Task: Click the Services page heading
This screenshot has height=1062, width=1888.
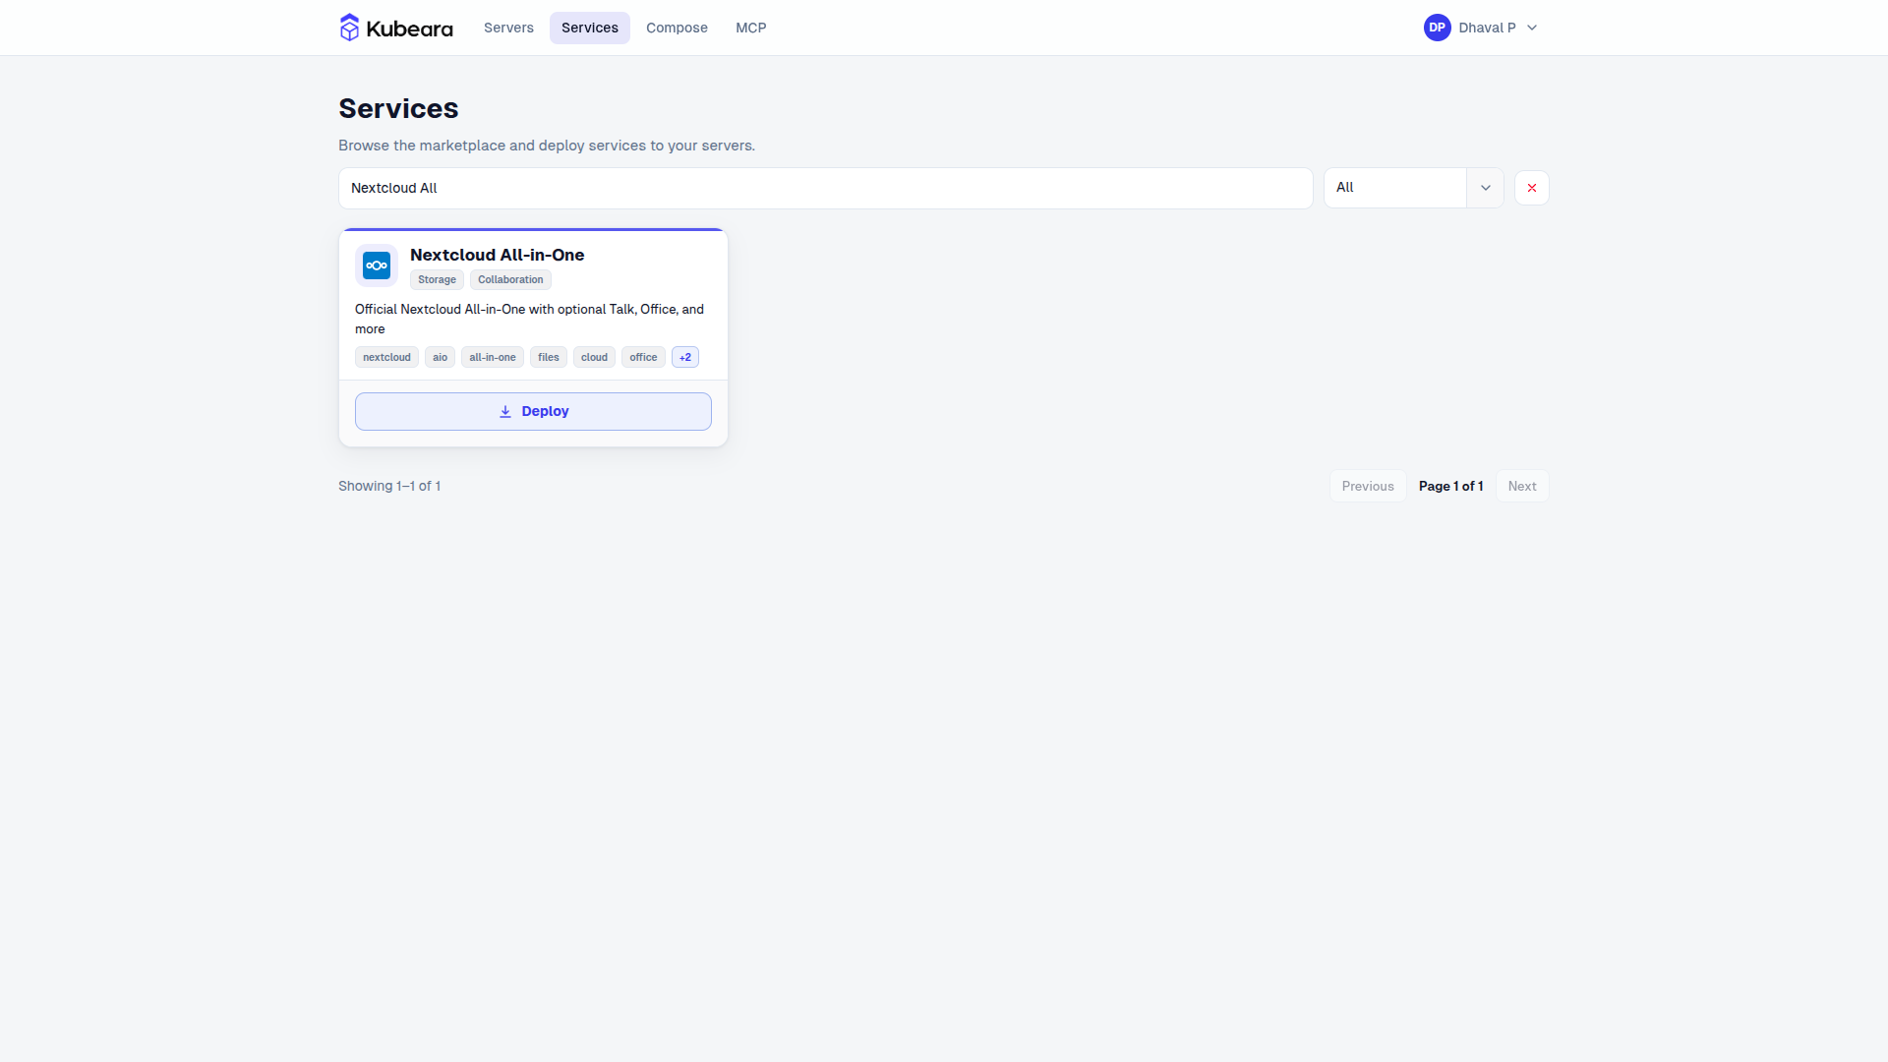Action: [398, 108]
